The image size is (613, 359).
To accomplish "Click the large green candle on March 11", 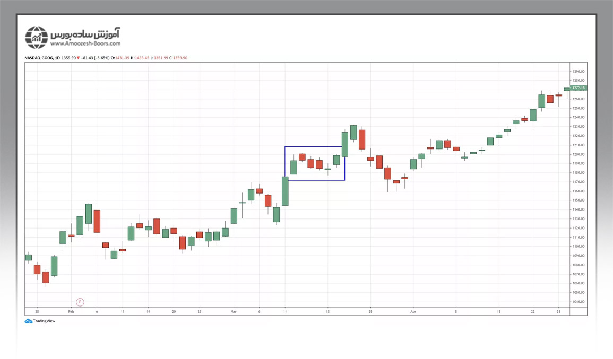I will click(x=285, y=191).
